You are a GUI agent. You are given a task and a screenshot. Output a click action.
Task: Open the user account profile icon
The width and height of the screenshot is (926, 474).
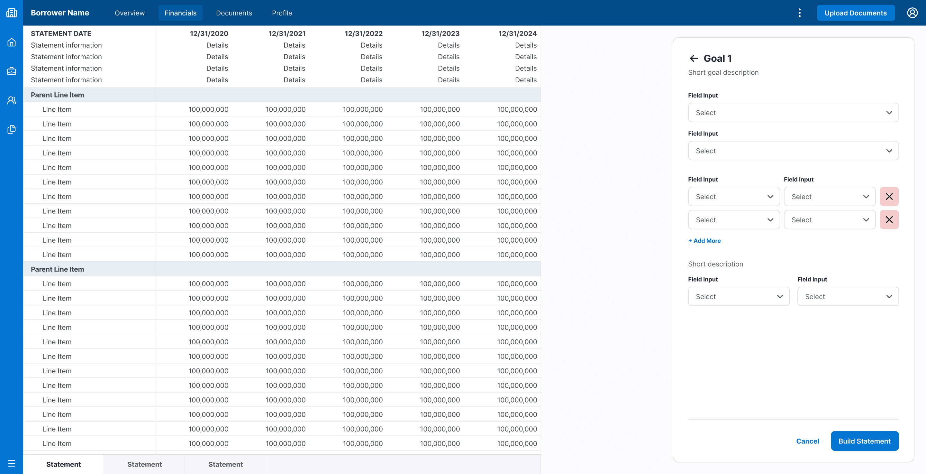pyautogui.click(x=912, y=13)
